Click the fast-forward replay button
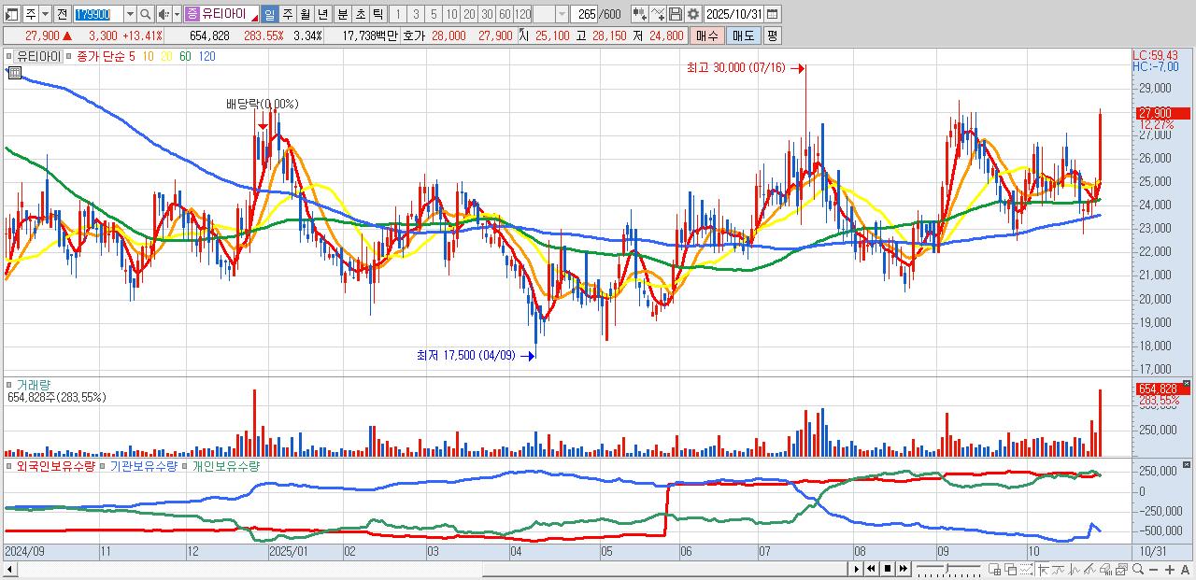This screenshot has width=1196, height=580. 903,569
